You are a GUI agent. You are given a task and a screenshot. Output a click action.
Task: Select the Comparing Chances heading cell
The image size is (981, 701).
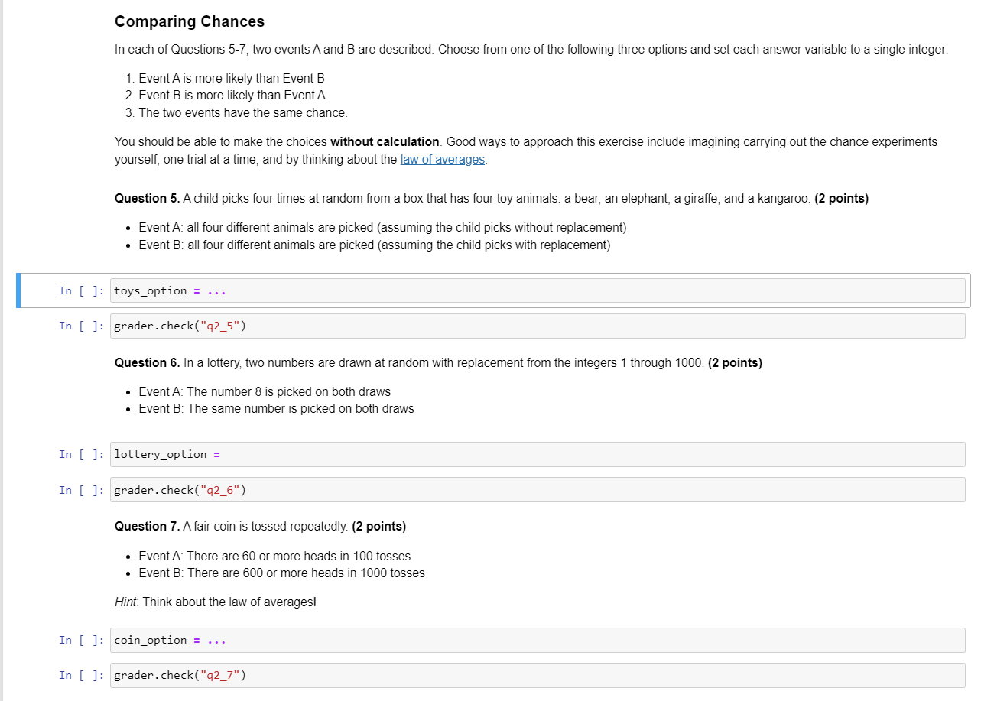tap(189, 21)
